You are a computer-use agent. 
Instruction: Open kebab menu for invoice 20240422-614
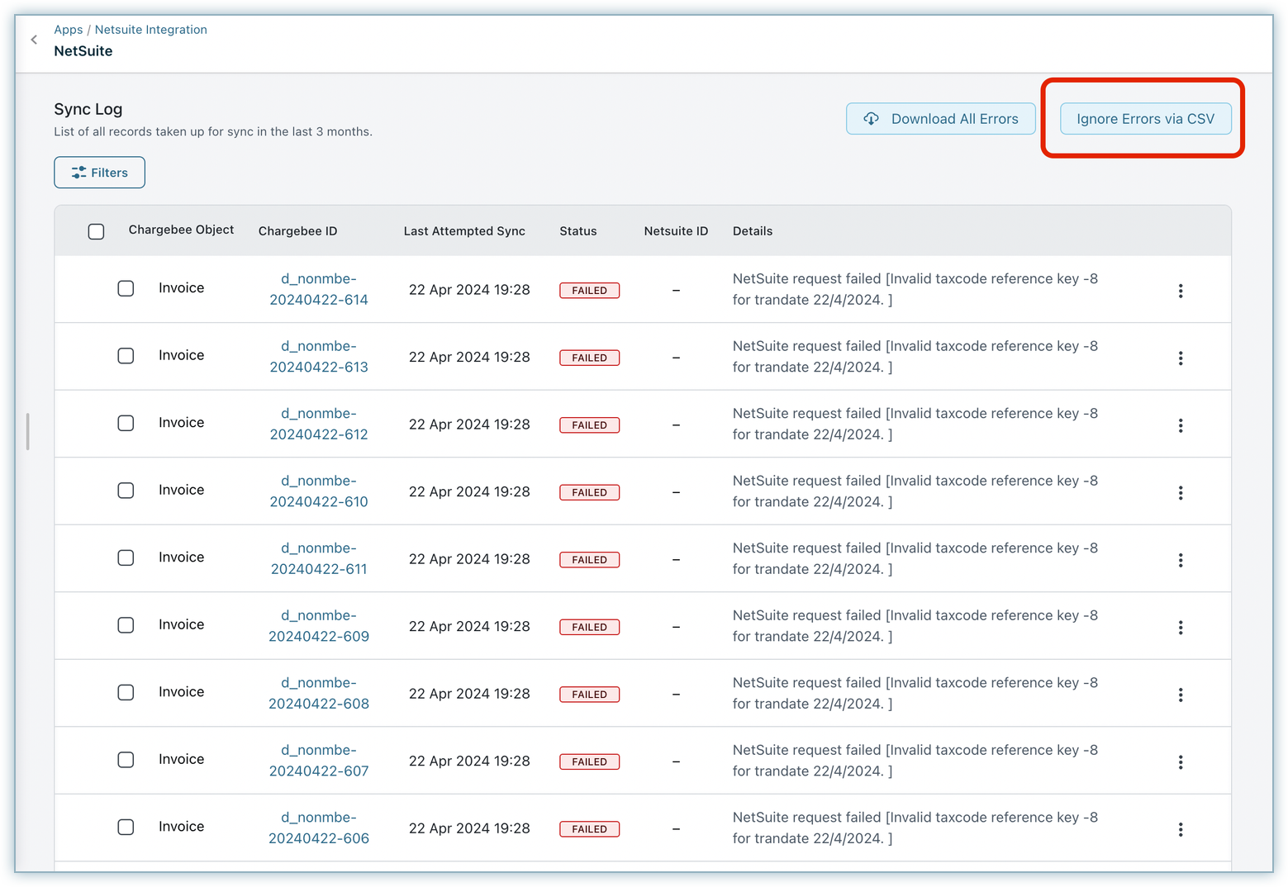tap(1181, 291)
